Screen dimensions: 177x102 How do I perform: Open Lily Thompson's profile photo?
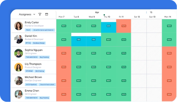[x=19, y=67]
